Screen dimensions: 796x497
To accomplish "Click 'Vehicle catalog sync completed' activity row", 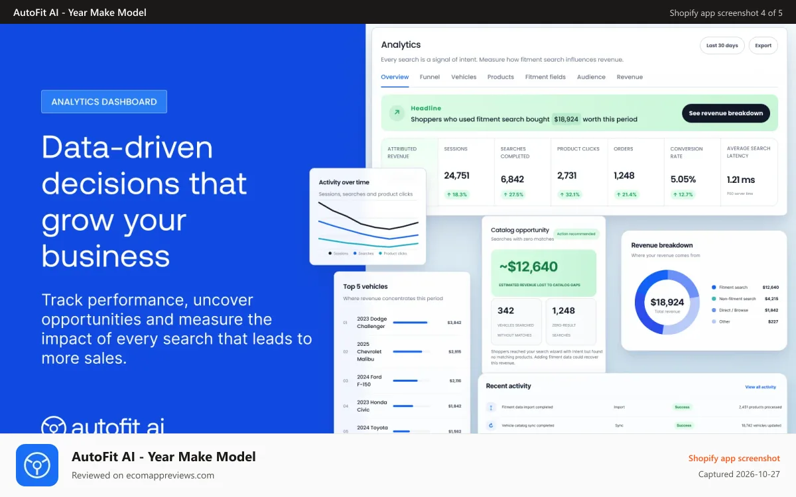I will [x=633, y=425].
